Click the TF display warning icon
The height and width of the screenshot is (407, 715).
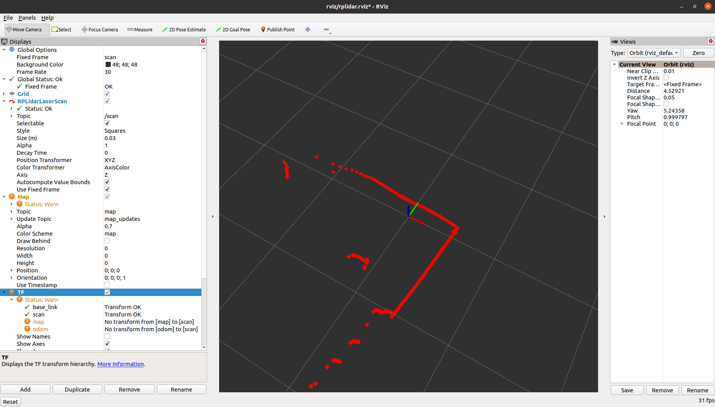[12, 292]
